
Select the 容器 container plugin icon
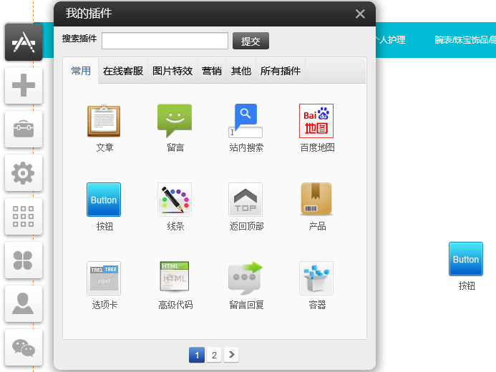click(x=316, y=278)
